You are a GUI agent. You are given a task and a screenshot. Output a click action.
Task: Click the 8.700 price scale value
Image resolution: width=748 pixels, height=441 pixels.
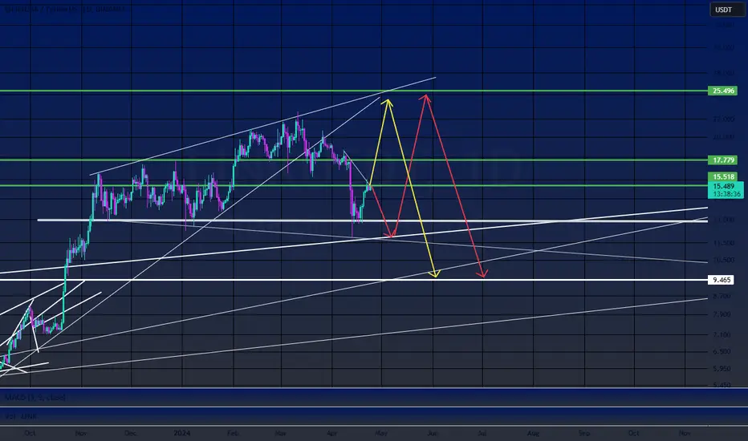[722, 296]
